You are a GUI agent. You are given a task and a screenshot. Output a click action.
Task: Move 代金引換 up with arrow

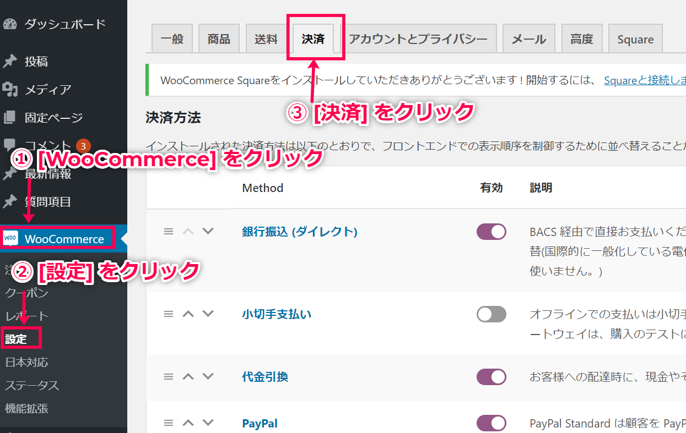pyautogui.click(x=188, y=376)
